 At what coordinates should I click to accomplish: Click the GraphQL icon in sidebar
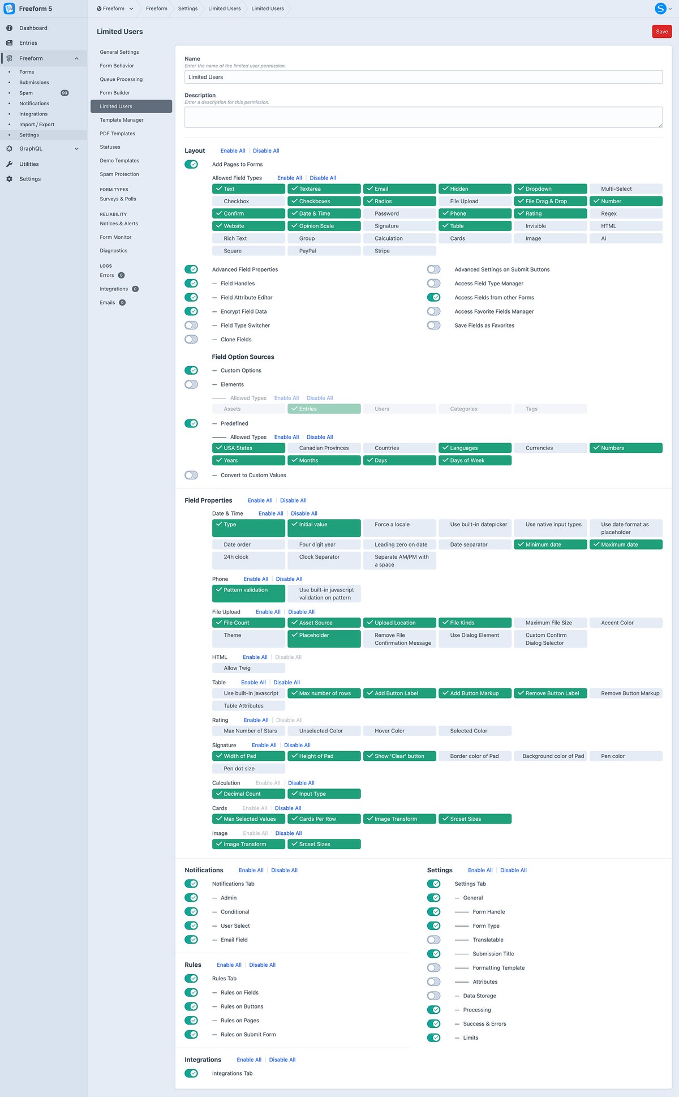[x=9, y=148]
